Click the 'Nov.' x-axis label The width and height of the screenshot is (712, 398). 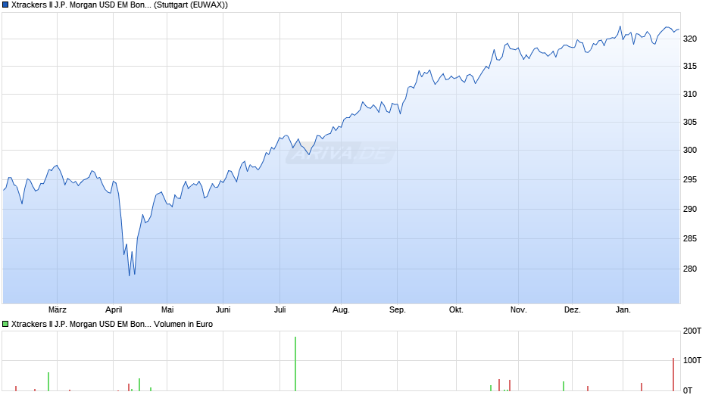pyautogui.click(x=518, y=309)
